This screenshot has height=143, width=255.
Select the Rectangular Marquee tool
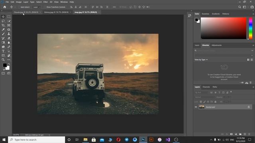(x=9, y=17)
